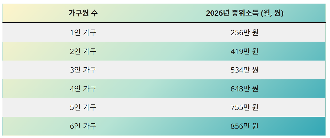Click the 2026년 중위소득 (월, 원) header
This screenshot has width=330, height=138.
pyautogui.click(x=245, y=13)
